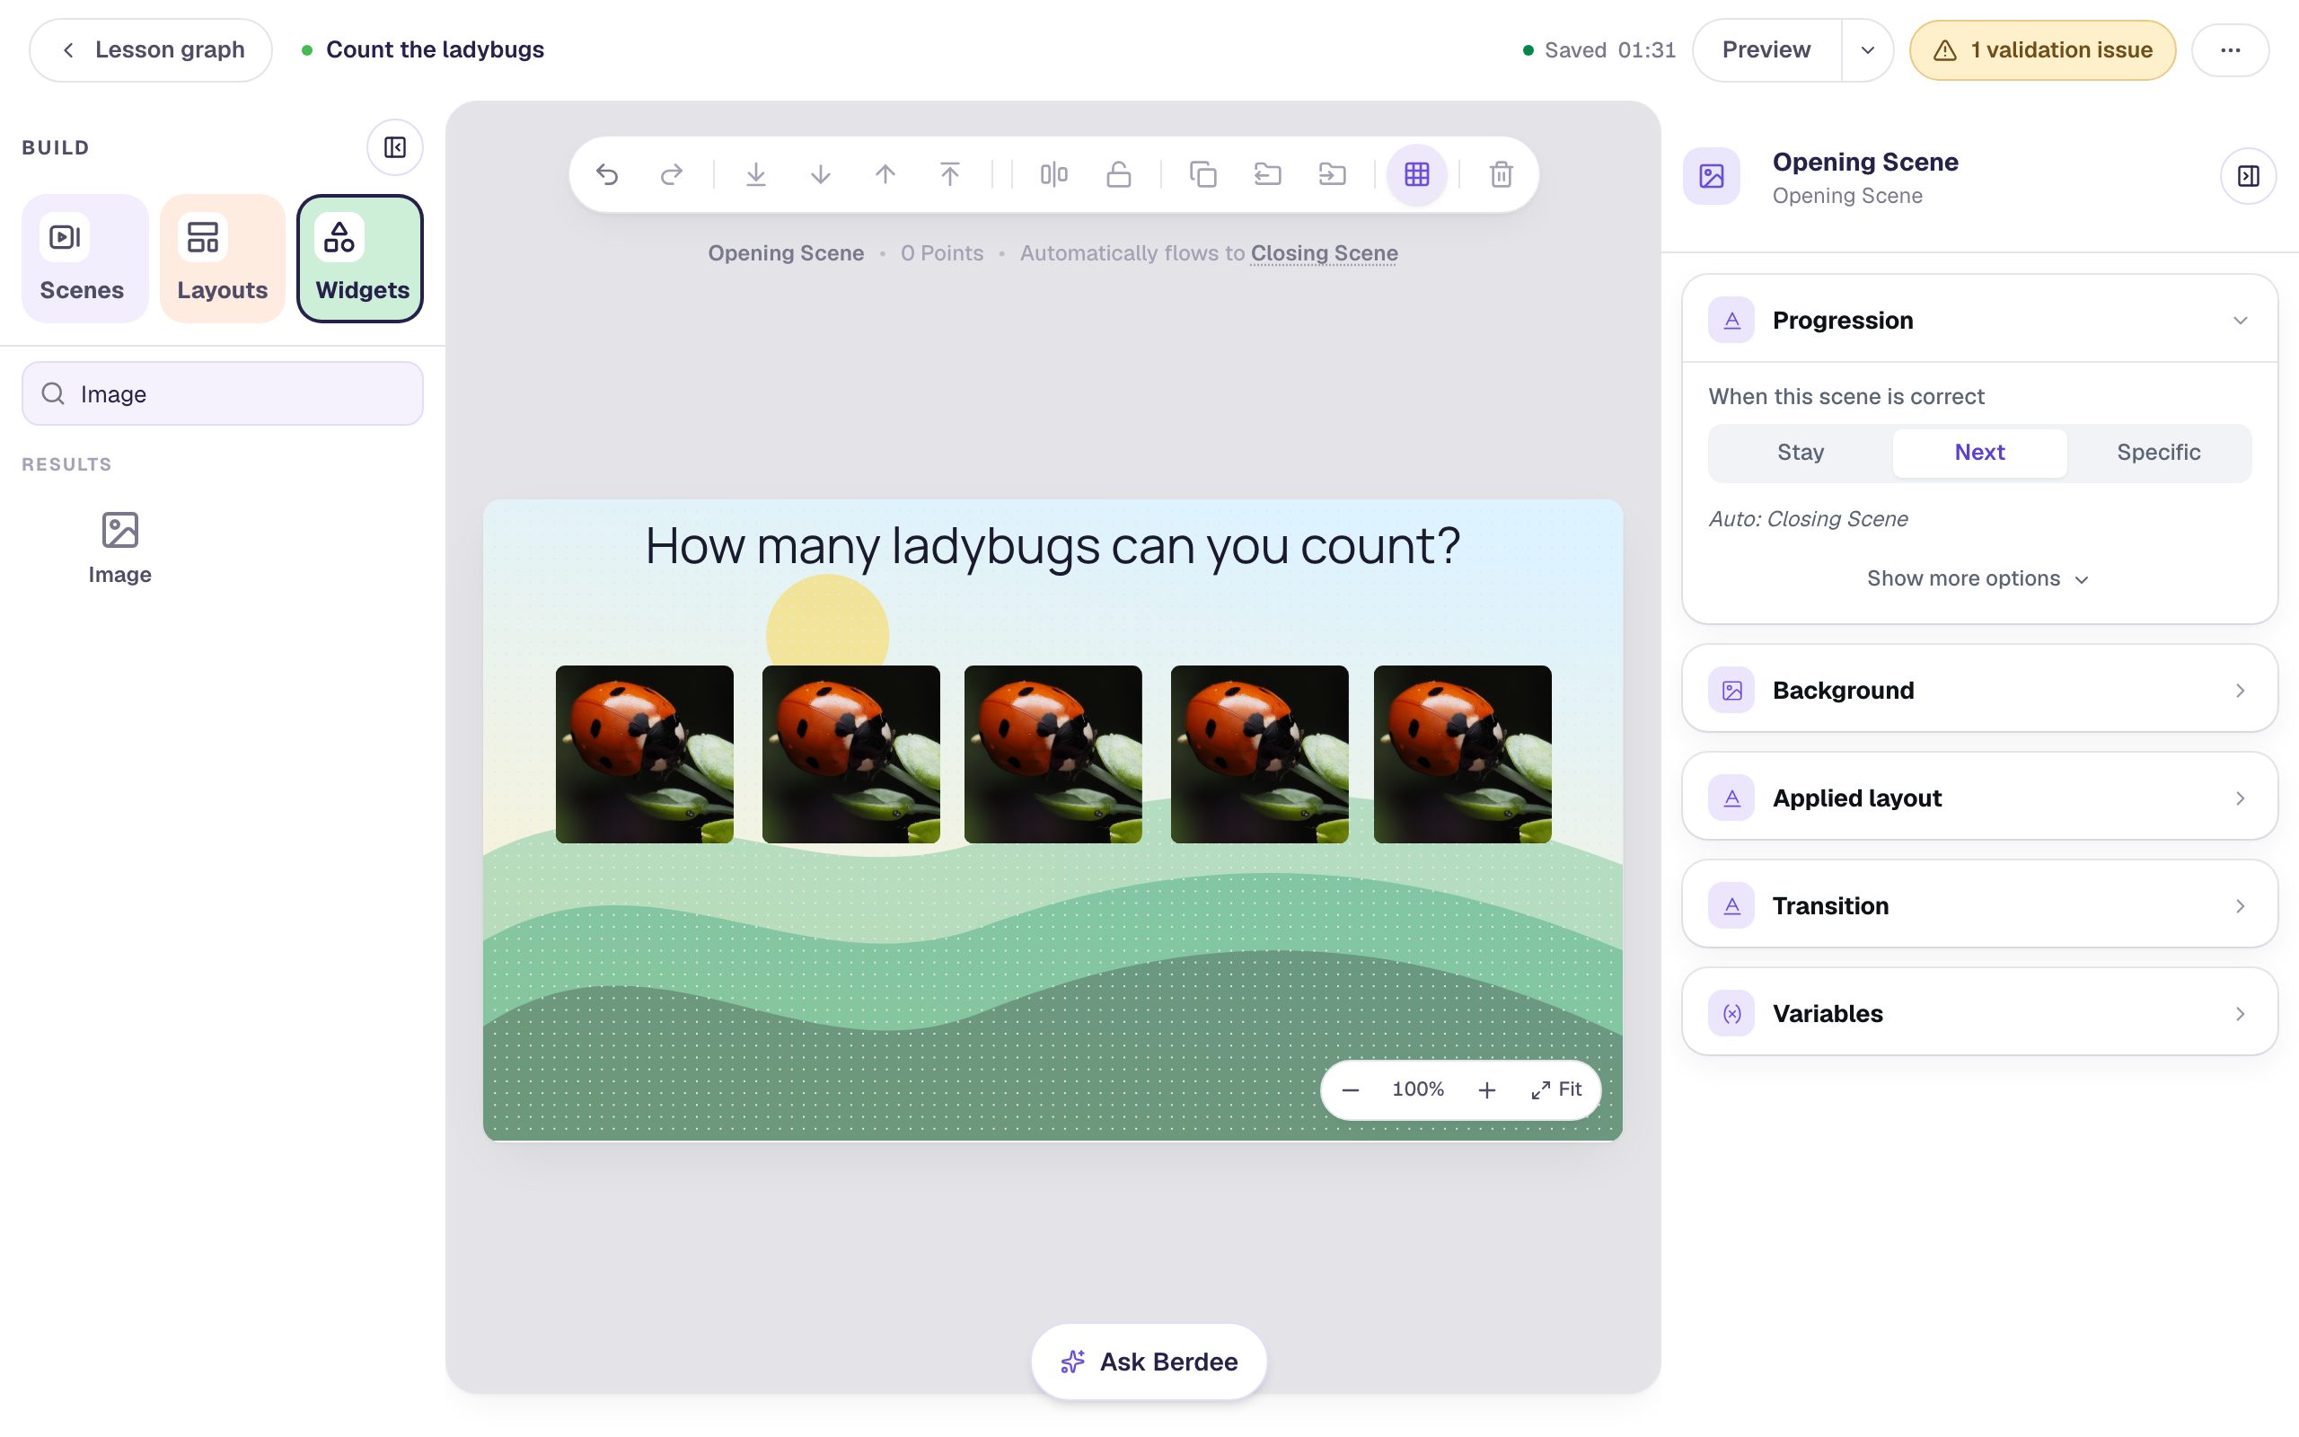Send selection to back icon
The image size is (2299, 1437).
click(756, 175)
